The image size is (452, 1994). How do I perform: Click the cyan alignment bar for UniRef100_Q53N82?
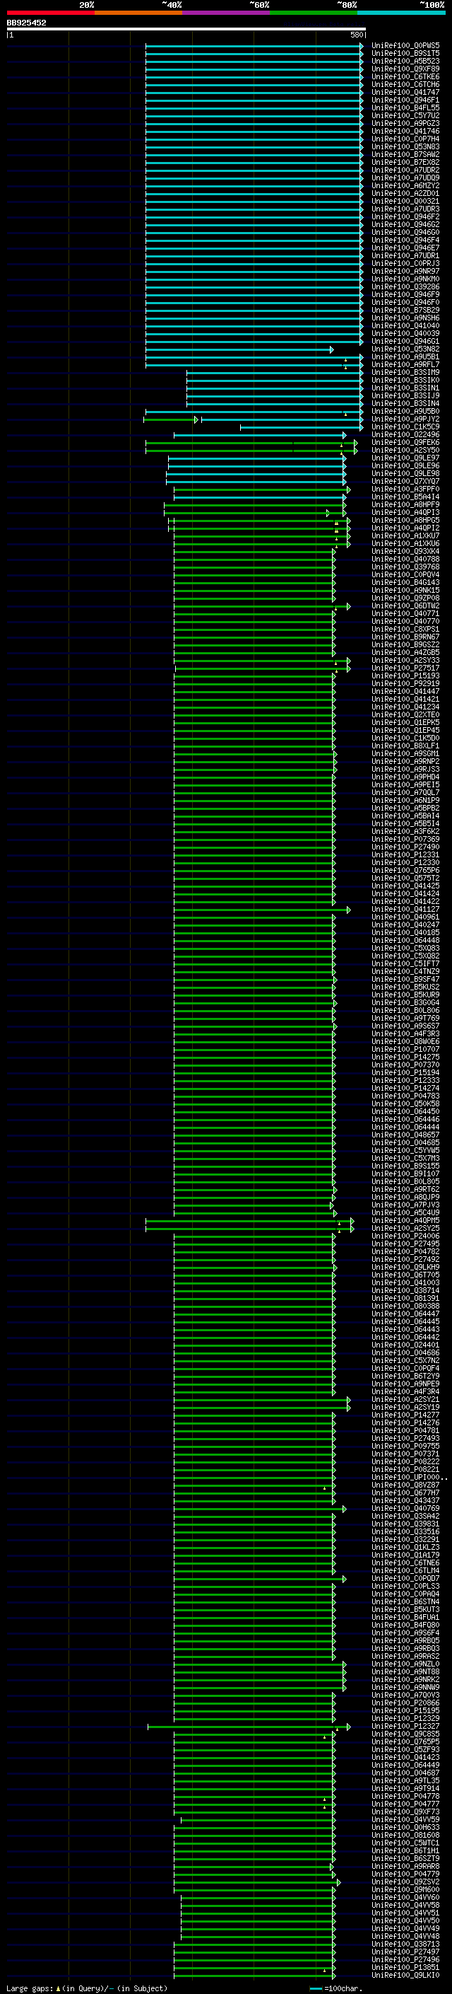(x=239, y=349)
